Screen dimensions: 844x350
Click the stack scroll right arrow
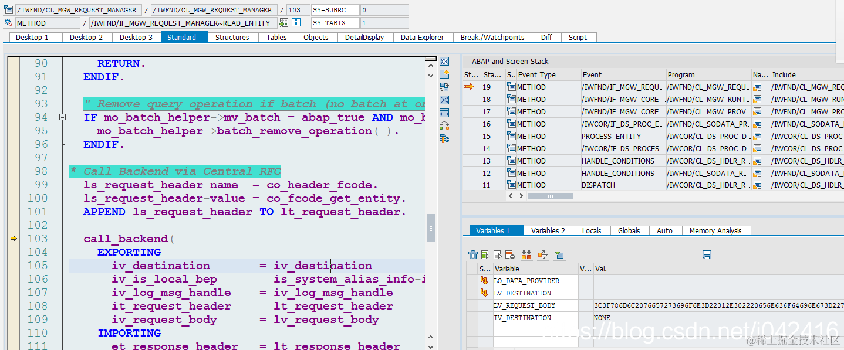(521, 196)
